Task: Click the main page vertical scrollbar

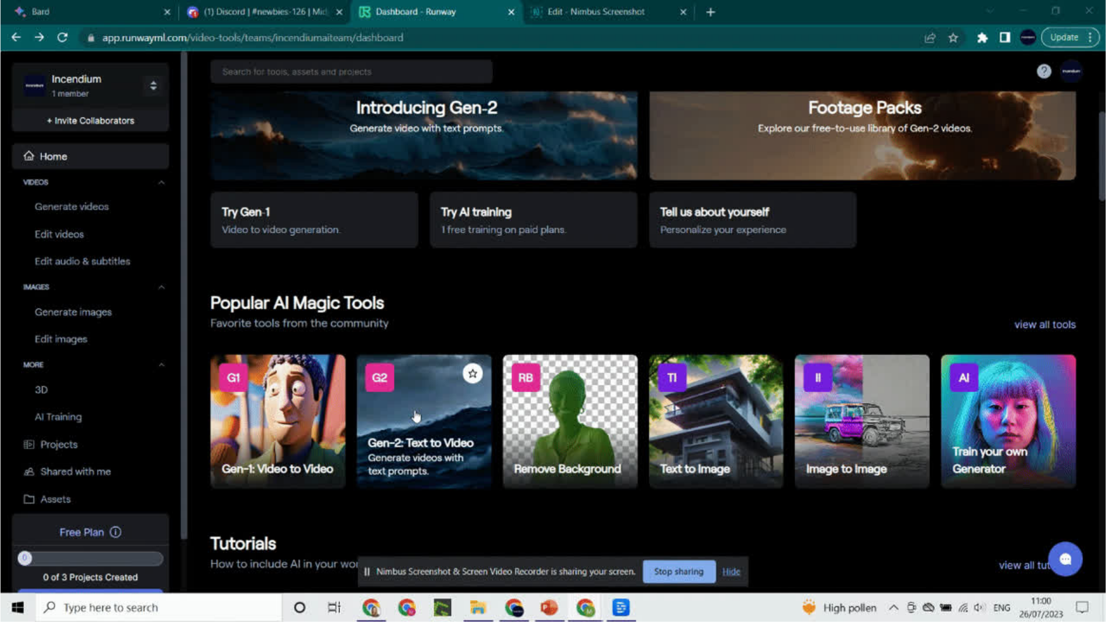Action: tap(1101, 155)
